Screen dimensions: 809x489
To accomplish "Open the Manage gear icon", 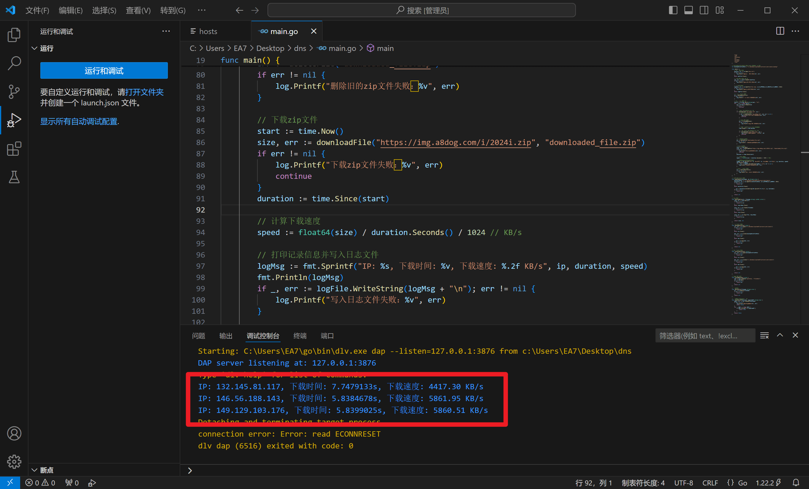I will coord(14,461).
